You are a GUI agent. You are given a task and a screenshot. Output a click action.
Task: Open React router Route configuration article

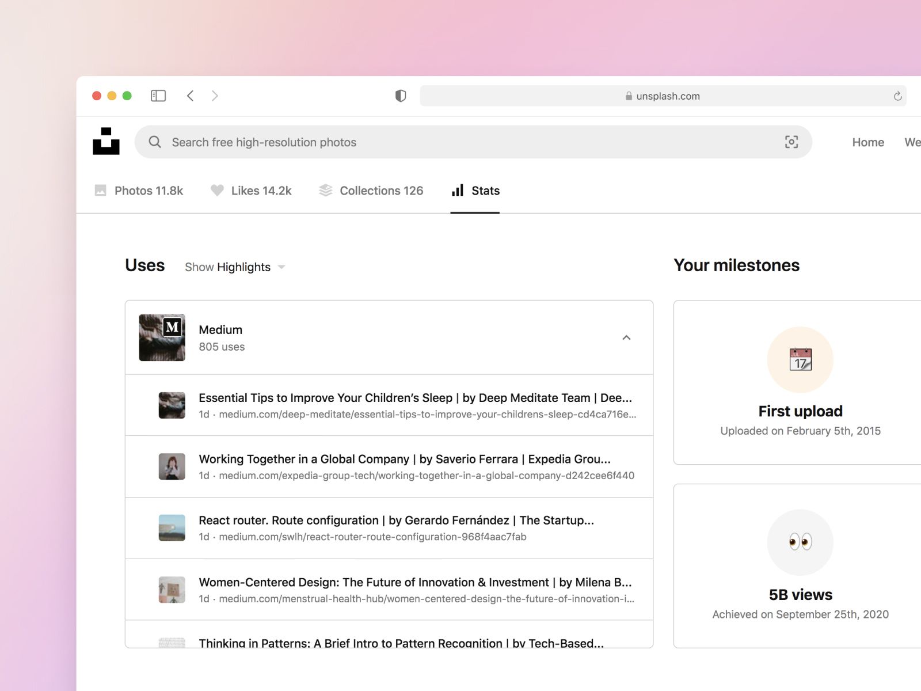[396, 521]
